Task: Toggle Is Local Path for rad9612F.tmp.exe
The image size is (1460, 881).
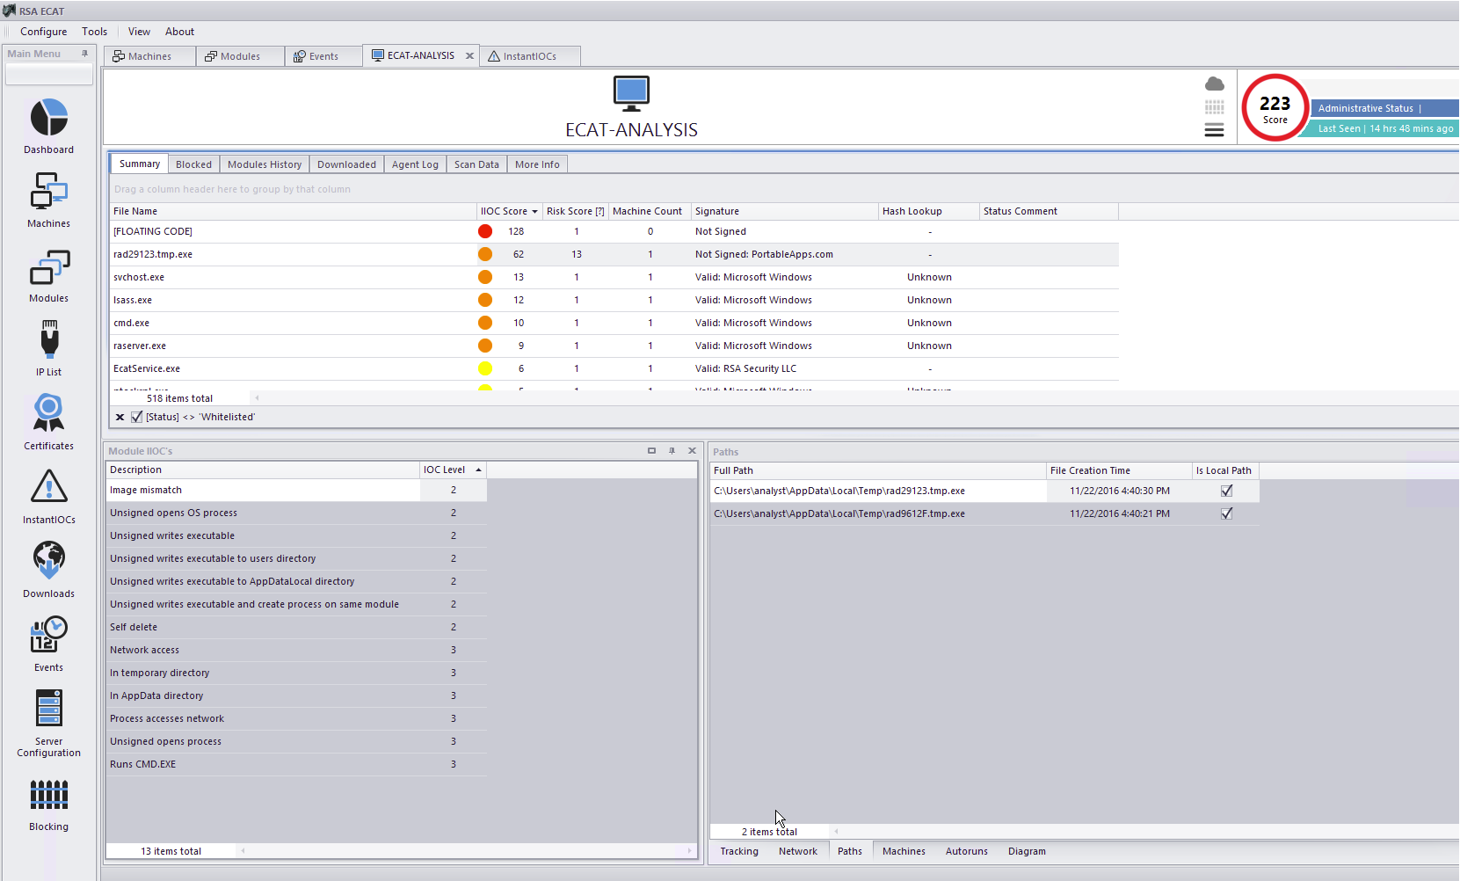Action: click(x=1226, y=513)
